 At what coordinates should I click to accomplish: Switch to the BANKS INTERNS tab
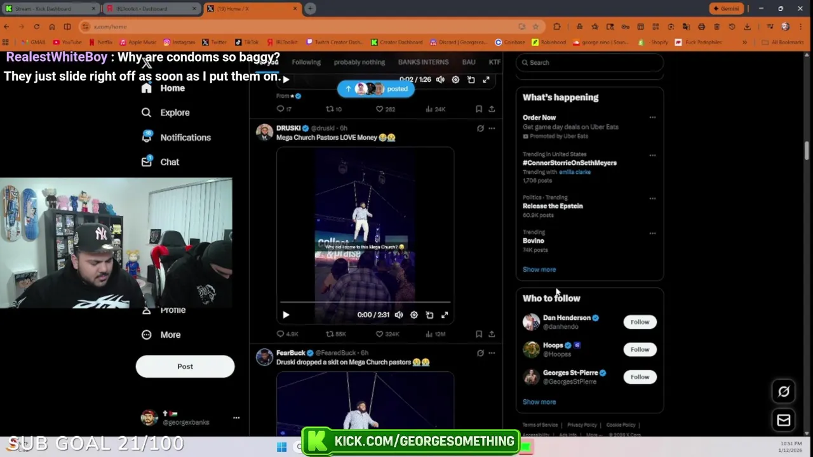coord(423,62)
